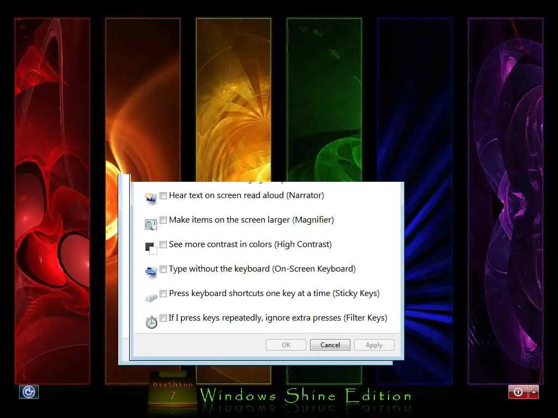The image size is (558, 418).
Task: Cancel the accessibility dialog
Action: (x=330, y=345)
